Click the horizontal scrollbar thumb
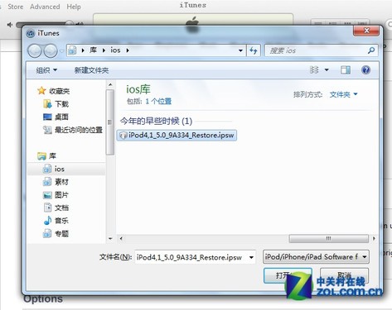 click(x=328, y=238)
